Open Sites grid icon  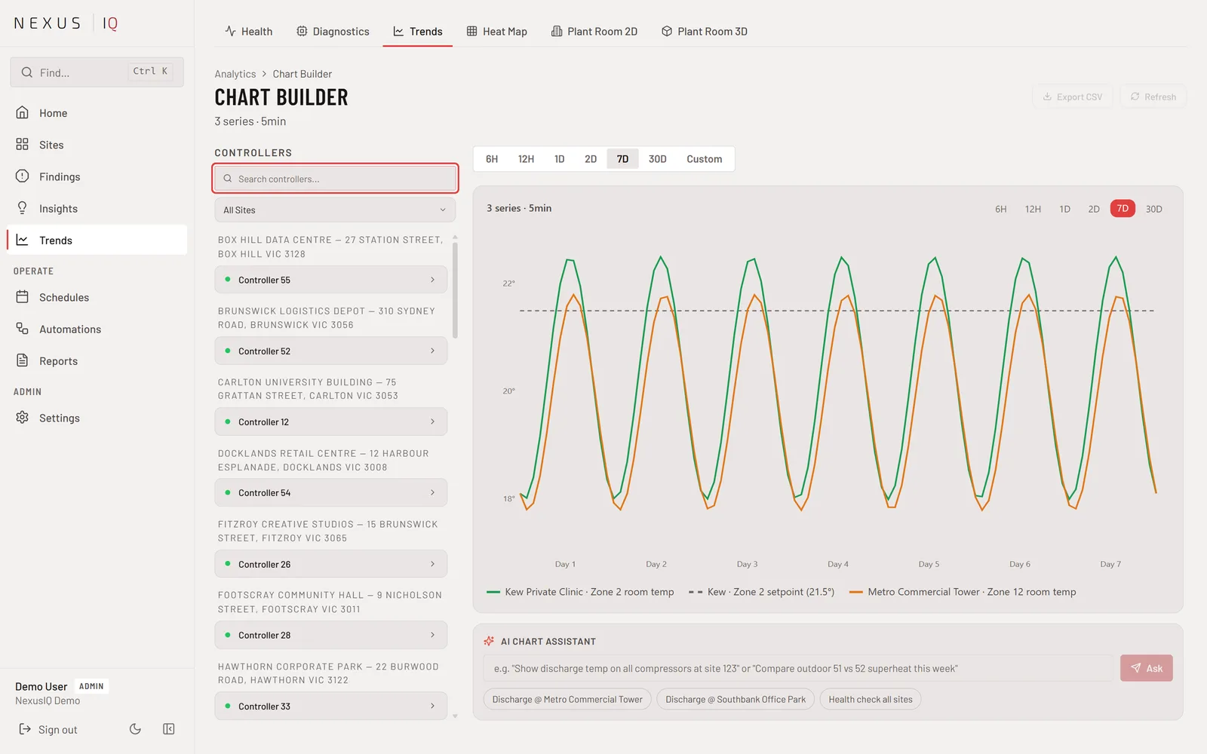[x=23, y=145]
